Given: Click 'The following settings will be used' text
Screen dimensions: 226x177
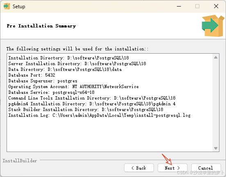Looking at the screenshot, I should click(77, 49).
